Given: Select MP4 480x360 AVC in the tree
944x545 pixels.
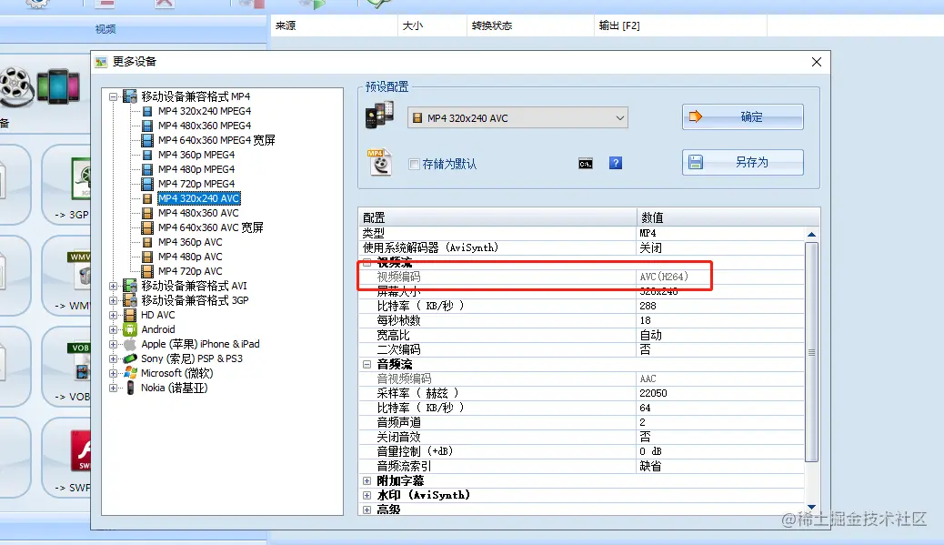Looking at the screenshot, I should tap(198, 213).
